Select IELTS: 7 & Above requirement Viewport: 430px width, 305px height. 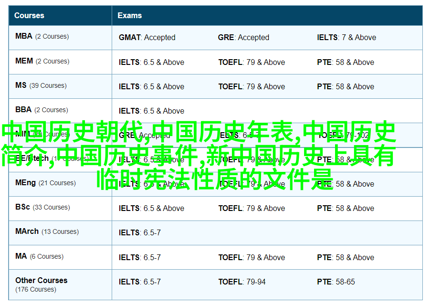point(346,37)
